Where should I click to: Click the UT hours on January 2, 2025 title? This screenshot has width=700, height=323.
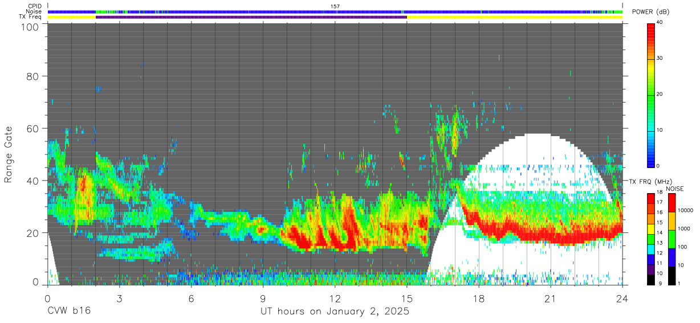tap(335, 312)
